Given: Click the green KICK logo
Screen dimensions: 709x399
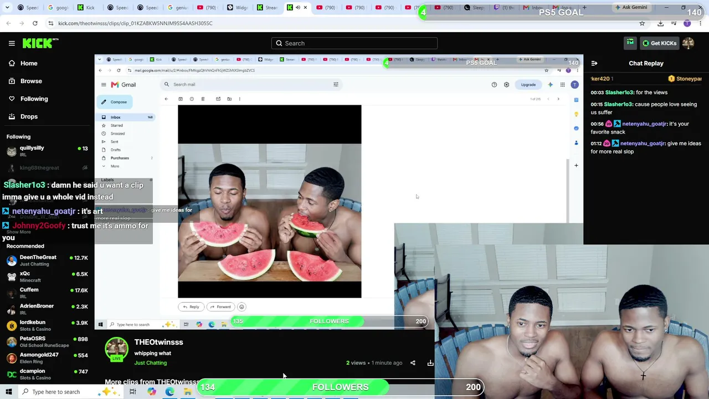Looking at the screenshot, I should click(x=40, y=43).
